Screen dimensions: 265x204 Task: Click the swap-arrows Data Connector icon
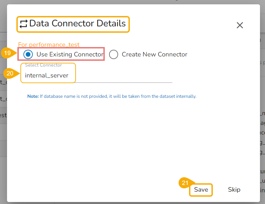point(23,24)
